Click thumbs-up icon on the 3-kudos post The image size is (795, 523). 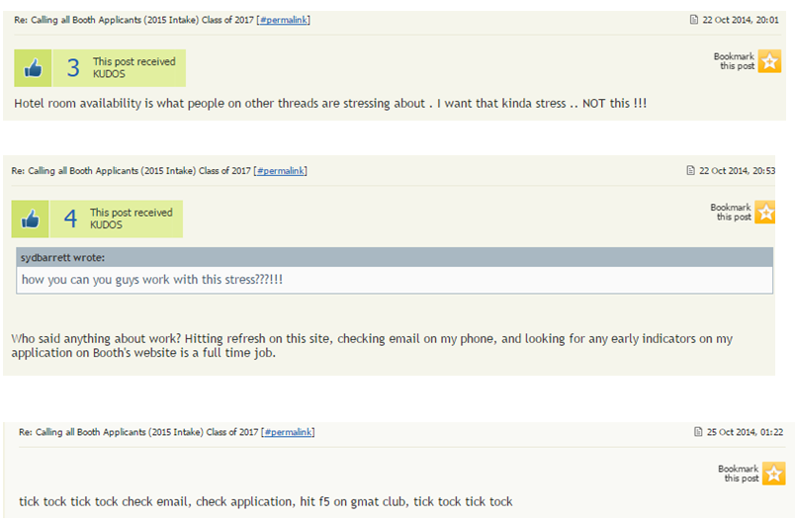coord(33,68)
